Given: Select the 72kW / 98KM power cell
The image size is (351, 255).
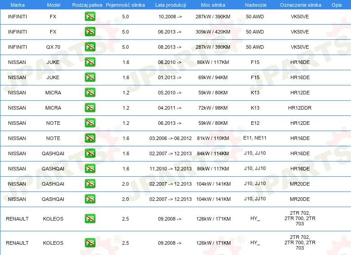Looking at the screenshot, I should [x=213, y=108].
